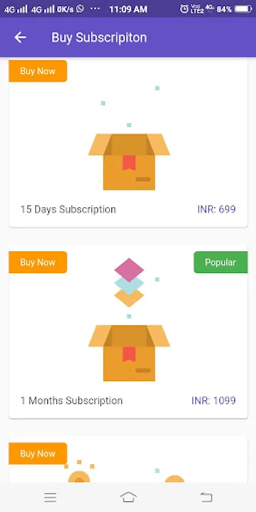Image resolution: width=256 pixels, height=512 pixels.
Task: Tap the alarm clock status icon
Action: click(184, 9)
